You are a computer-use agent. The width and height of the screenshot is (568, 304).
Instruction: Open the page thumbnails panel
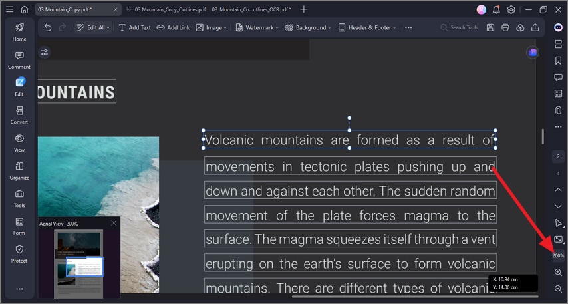[x=558, y=44]
